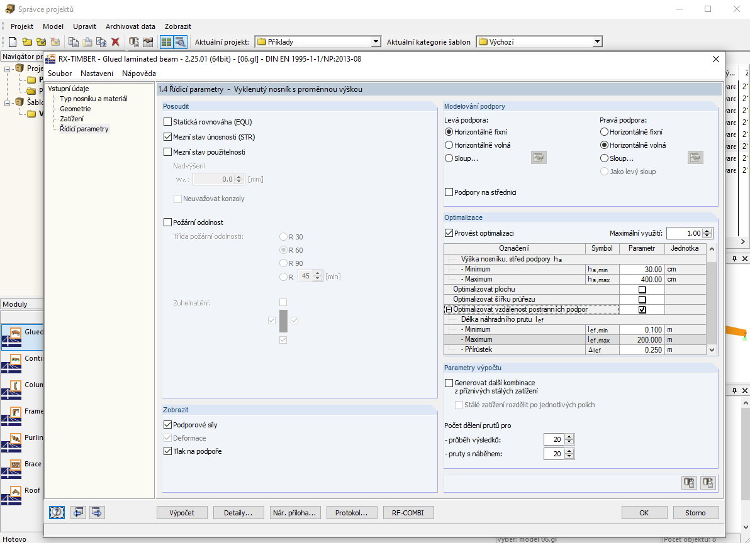
Task: Open the Zobrazit menu
Action: pyautogui.click(x=178, y=26)
